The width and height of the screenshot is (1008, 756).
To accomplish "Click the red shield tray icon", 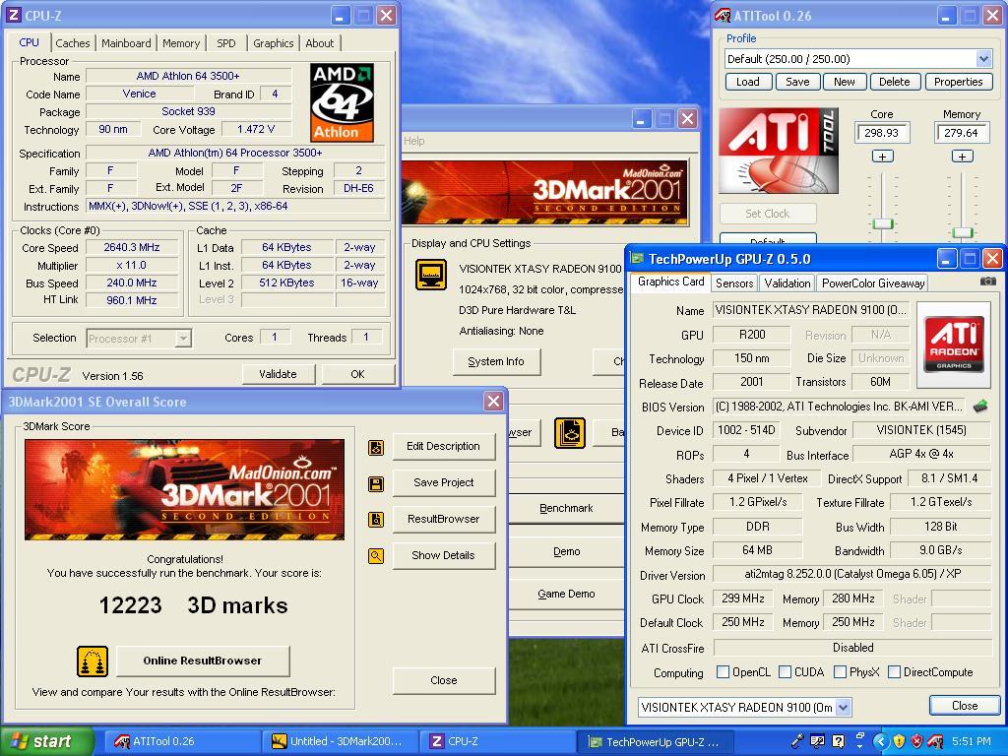I will (x=917, y=741).
